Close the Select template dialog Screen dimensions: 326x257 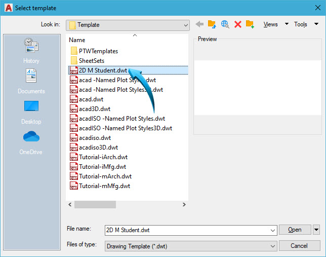tap(318, 8)
